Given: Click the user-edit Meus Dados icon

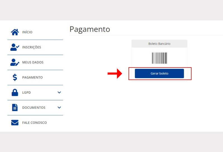Looking at the screenshot, I should tap(14, 62).
